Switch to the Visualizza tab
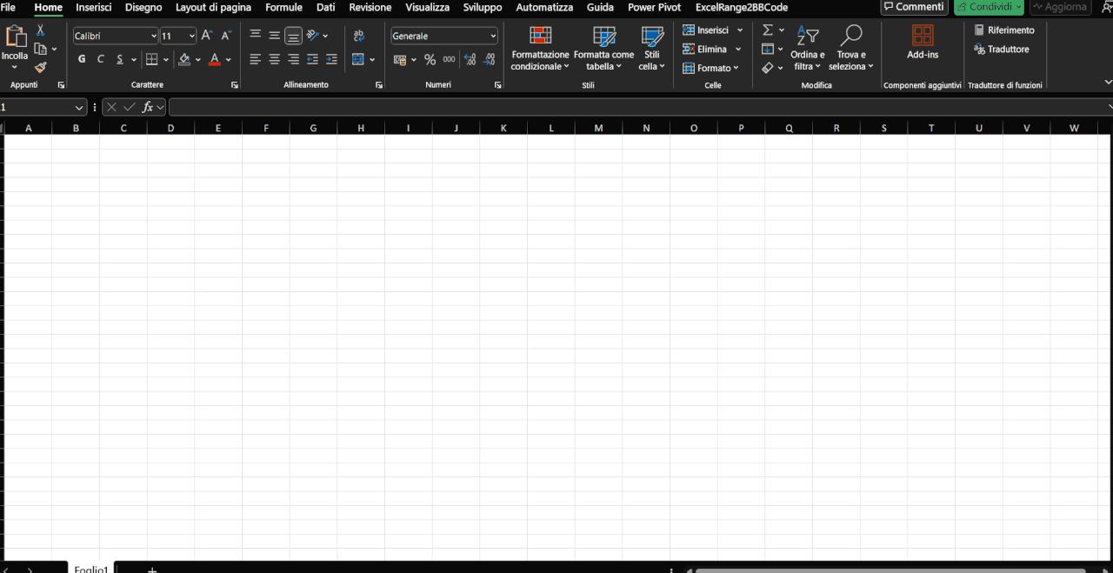The height and width of the screenshot is (573, 1113). click(x=427, y=7)
